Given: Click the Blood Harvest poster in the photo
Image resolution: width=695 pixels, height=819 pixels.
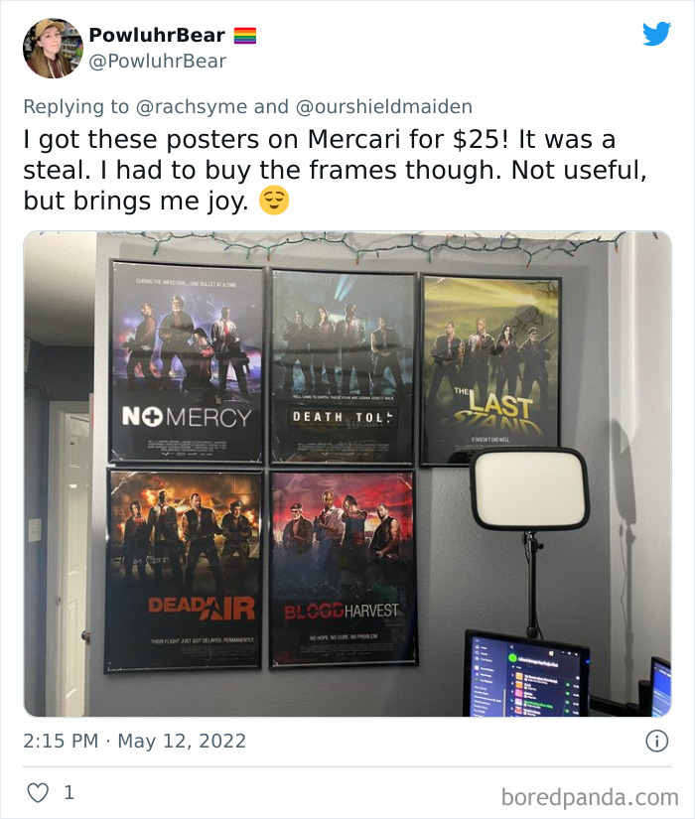Looking at the screenshot, I should pos(344,570).
